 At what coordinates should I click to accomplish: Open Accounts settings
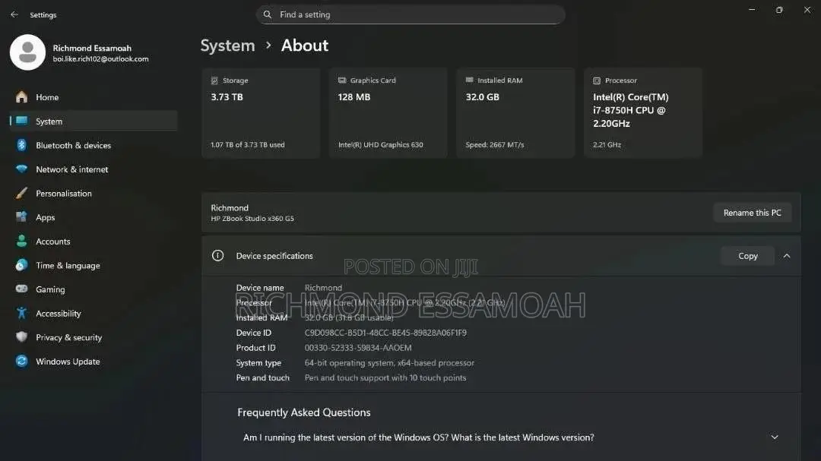click(x=94, y=242)
